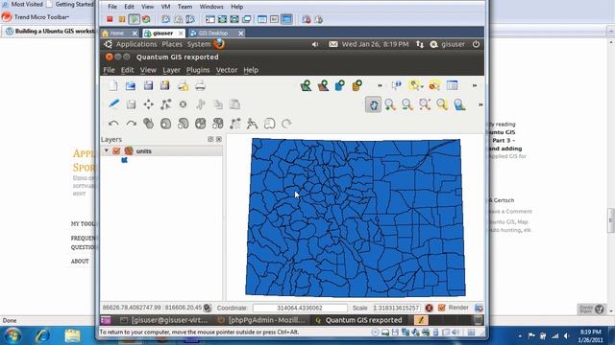
Task: Click the VMware green power on button
Action: click(135, 19)
